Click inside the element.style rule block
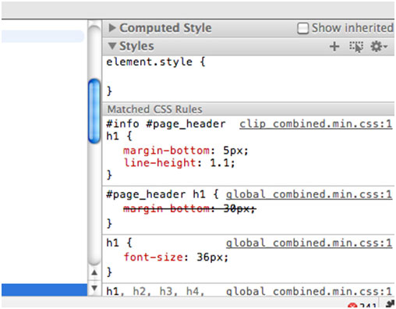The height and width of the screenshot is (309, 396). click(248, 76)
